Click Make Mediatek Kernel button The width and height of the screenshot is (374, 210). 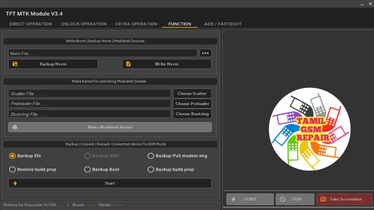coord(110,127)
